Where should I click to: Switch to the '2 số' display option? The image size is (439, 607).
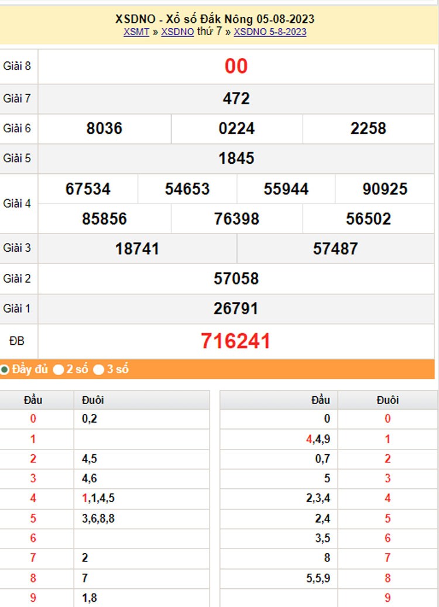[x=59, y=369]
